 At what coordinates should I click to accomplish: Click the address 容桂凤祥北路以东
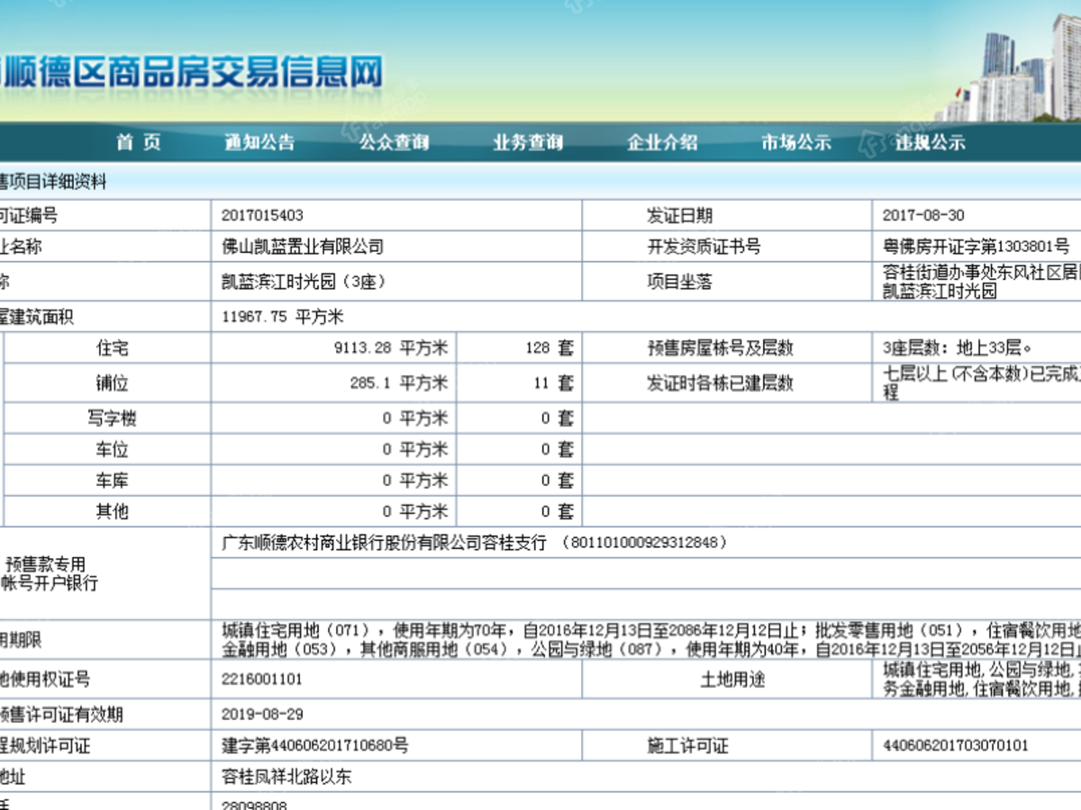pyautogui.click(x=286, y=777)
